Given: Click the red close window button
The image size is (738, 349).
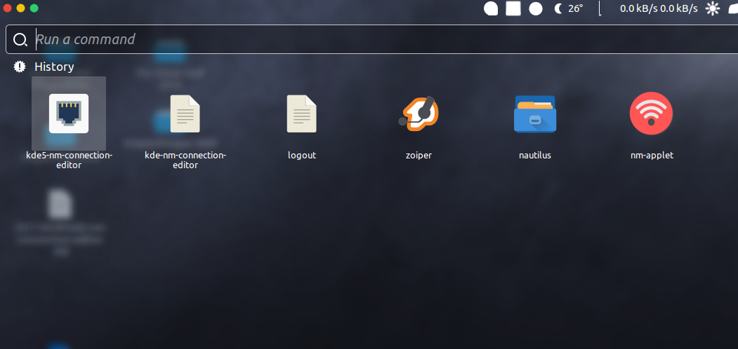Looking at the screenshot, I should tap(8, 8).
